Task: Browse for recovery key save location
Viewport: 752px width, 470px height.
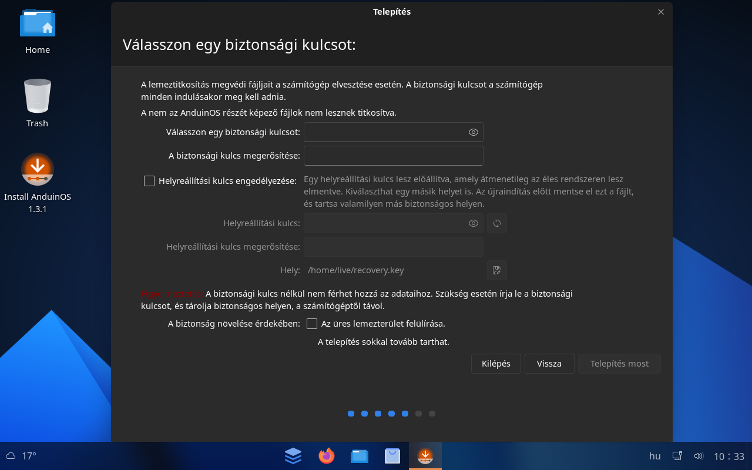Action: point(497,270)
